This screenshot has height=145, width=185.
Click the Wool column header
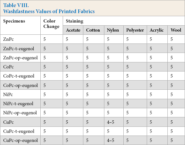pos(176,30)
